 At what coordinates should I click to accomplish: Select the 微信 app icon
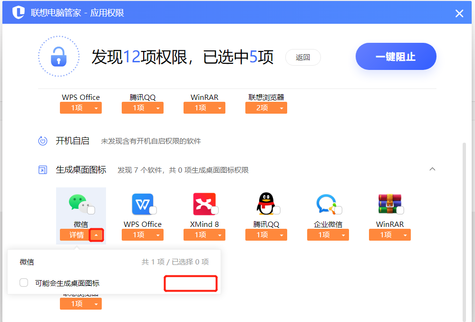click(80, 204)
